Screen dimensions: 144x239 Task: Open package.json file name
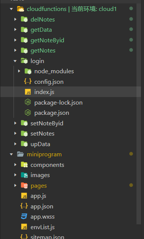pos(52,113)
